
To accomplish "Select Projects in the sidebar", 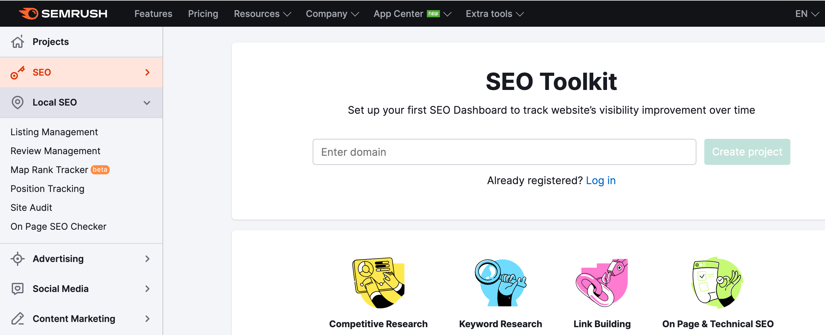I will [x=81, y=42].
